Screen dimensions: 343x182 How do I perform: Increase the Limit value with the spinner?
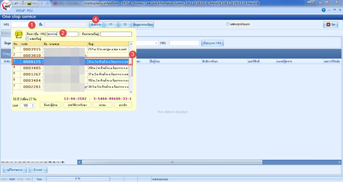pos(33,104)
